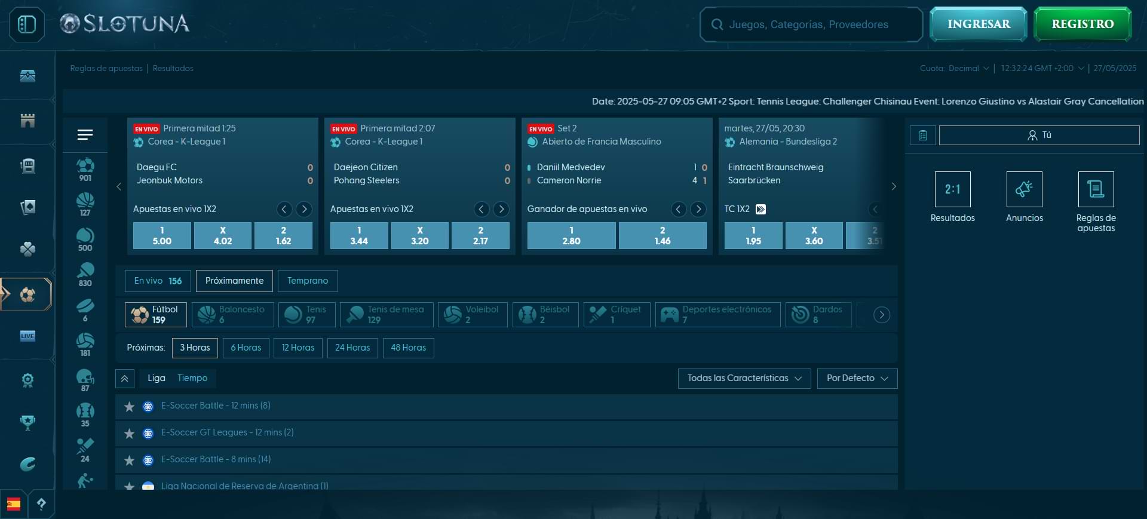Next market arrow on Daegu FC card
Image resolution: width=1147 pixels, height=519 pixels.
[x=304, y=209]
